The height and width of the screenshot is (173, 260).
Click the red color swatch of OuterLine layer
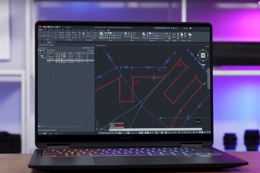pyautogui.click(x=64, y=59)
